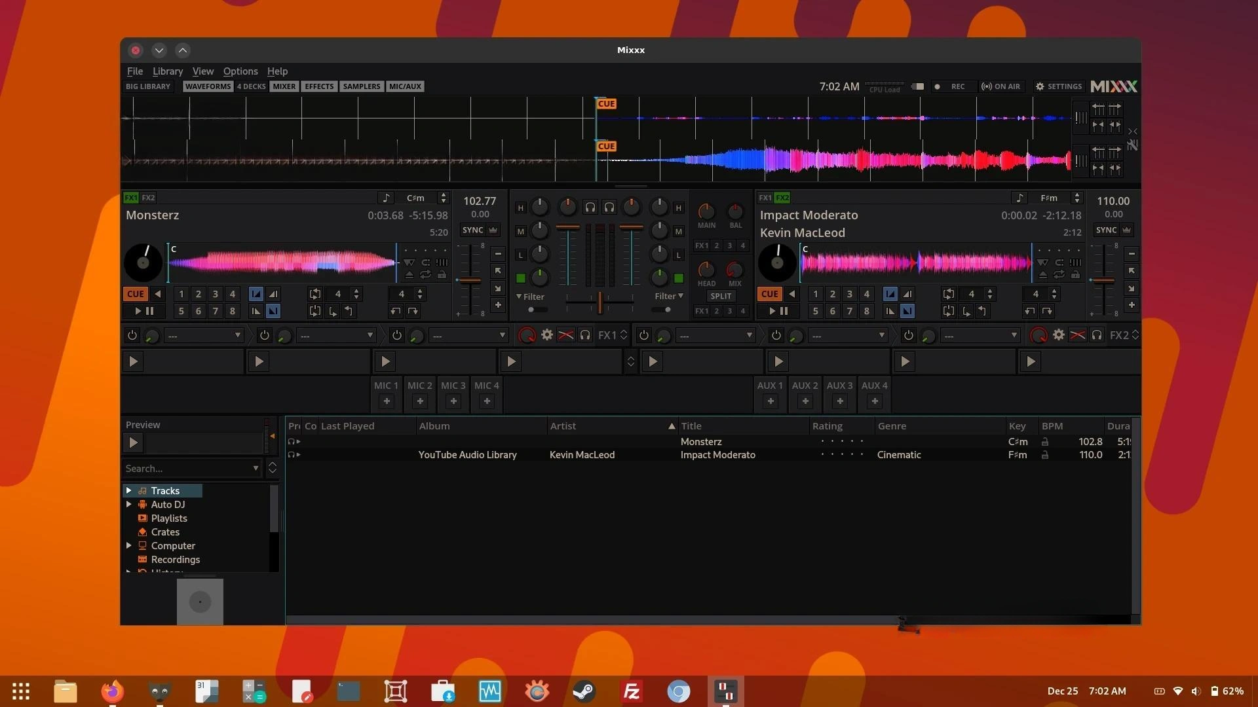
Task: Toggle FX2 assignment on Monsterz deck
Action: coord(148,198)
